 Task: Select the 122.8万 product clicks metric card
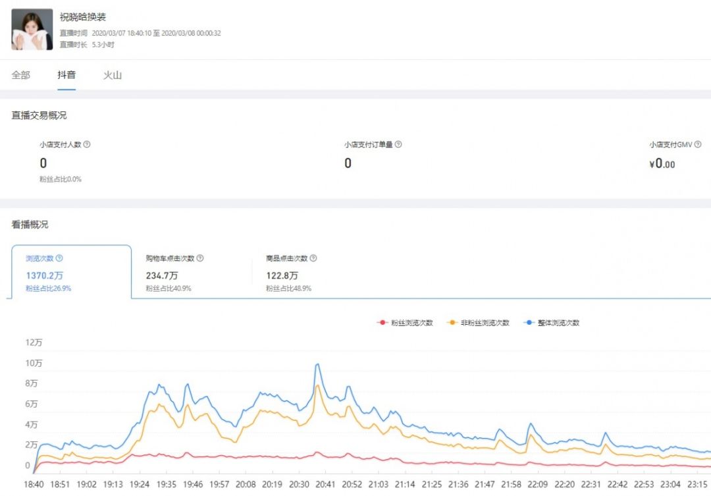coord(311,273)
